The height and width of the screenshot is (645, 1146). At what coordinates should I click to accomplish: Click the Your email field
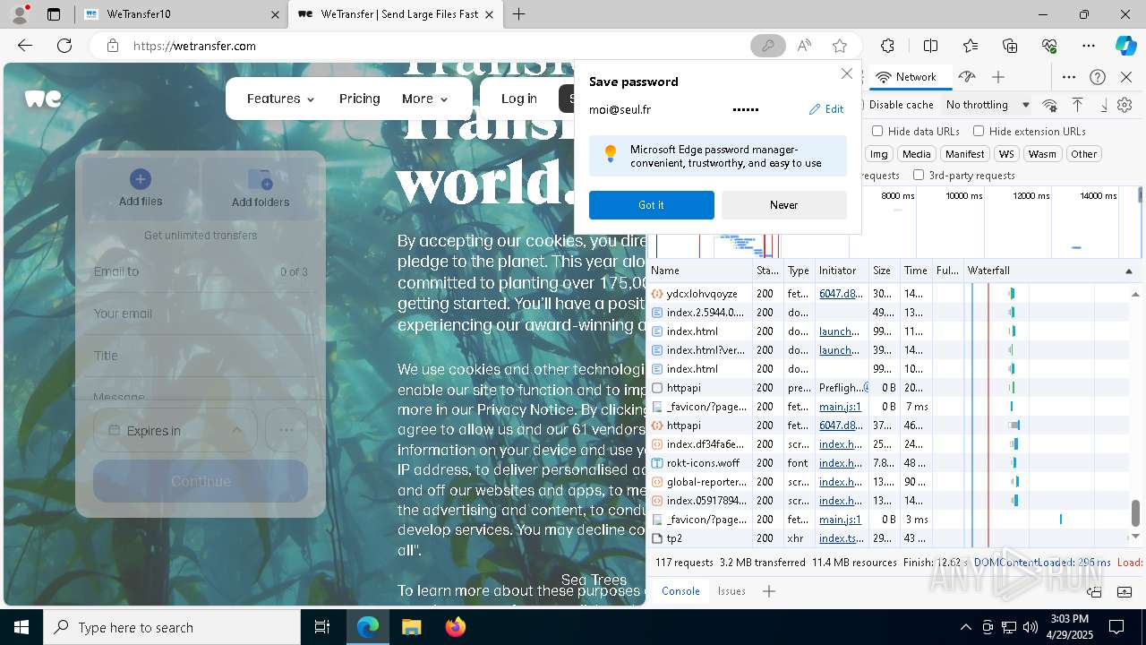point(201,314)
